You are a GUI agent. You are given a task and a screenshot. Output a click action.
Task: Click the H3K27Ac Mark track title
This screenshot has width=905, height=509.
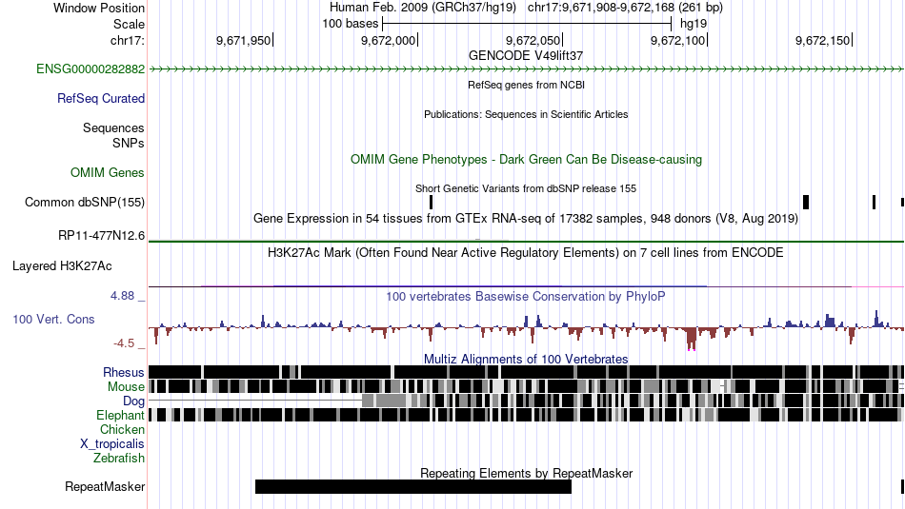526,253
